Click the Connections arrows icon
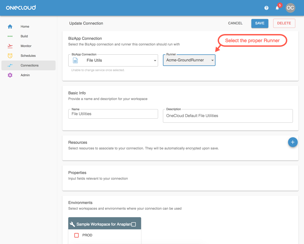This screenshot has width=304, height=244. click(10, 65)
